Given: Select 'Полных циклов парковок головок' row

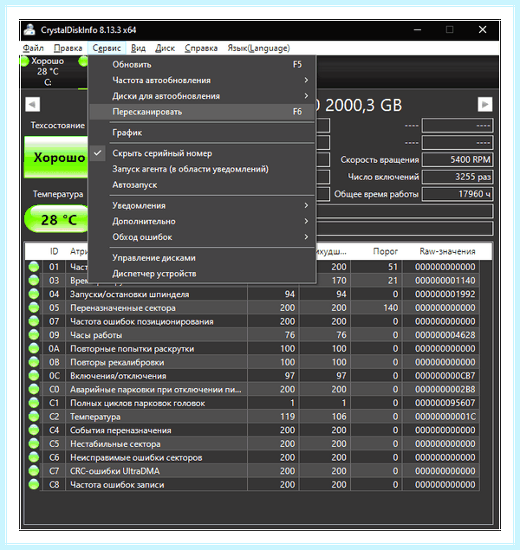Looking at the screenshot, I should click(x=253, y=403).
